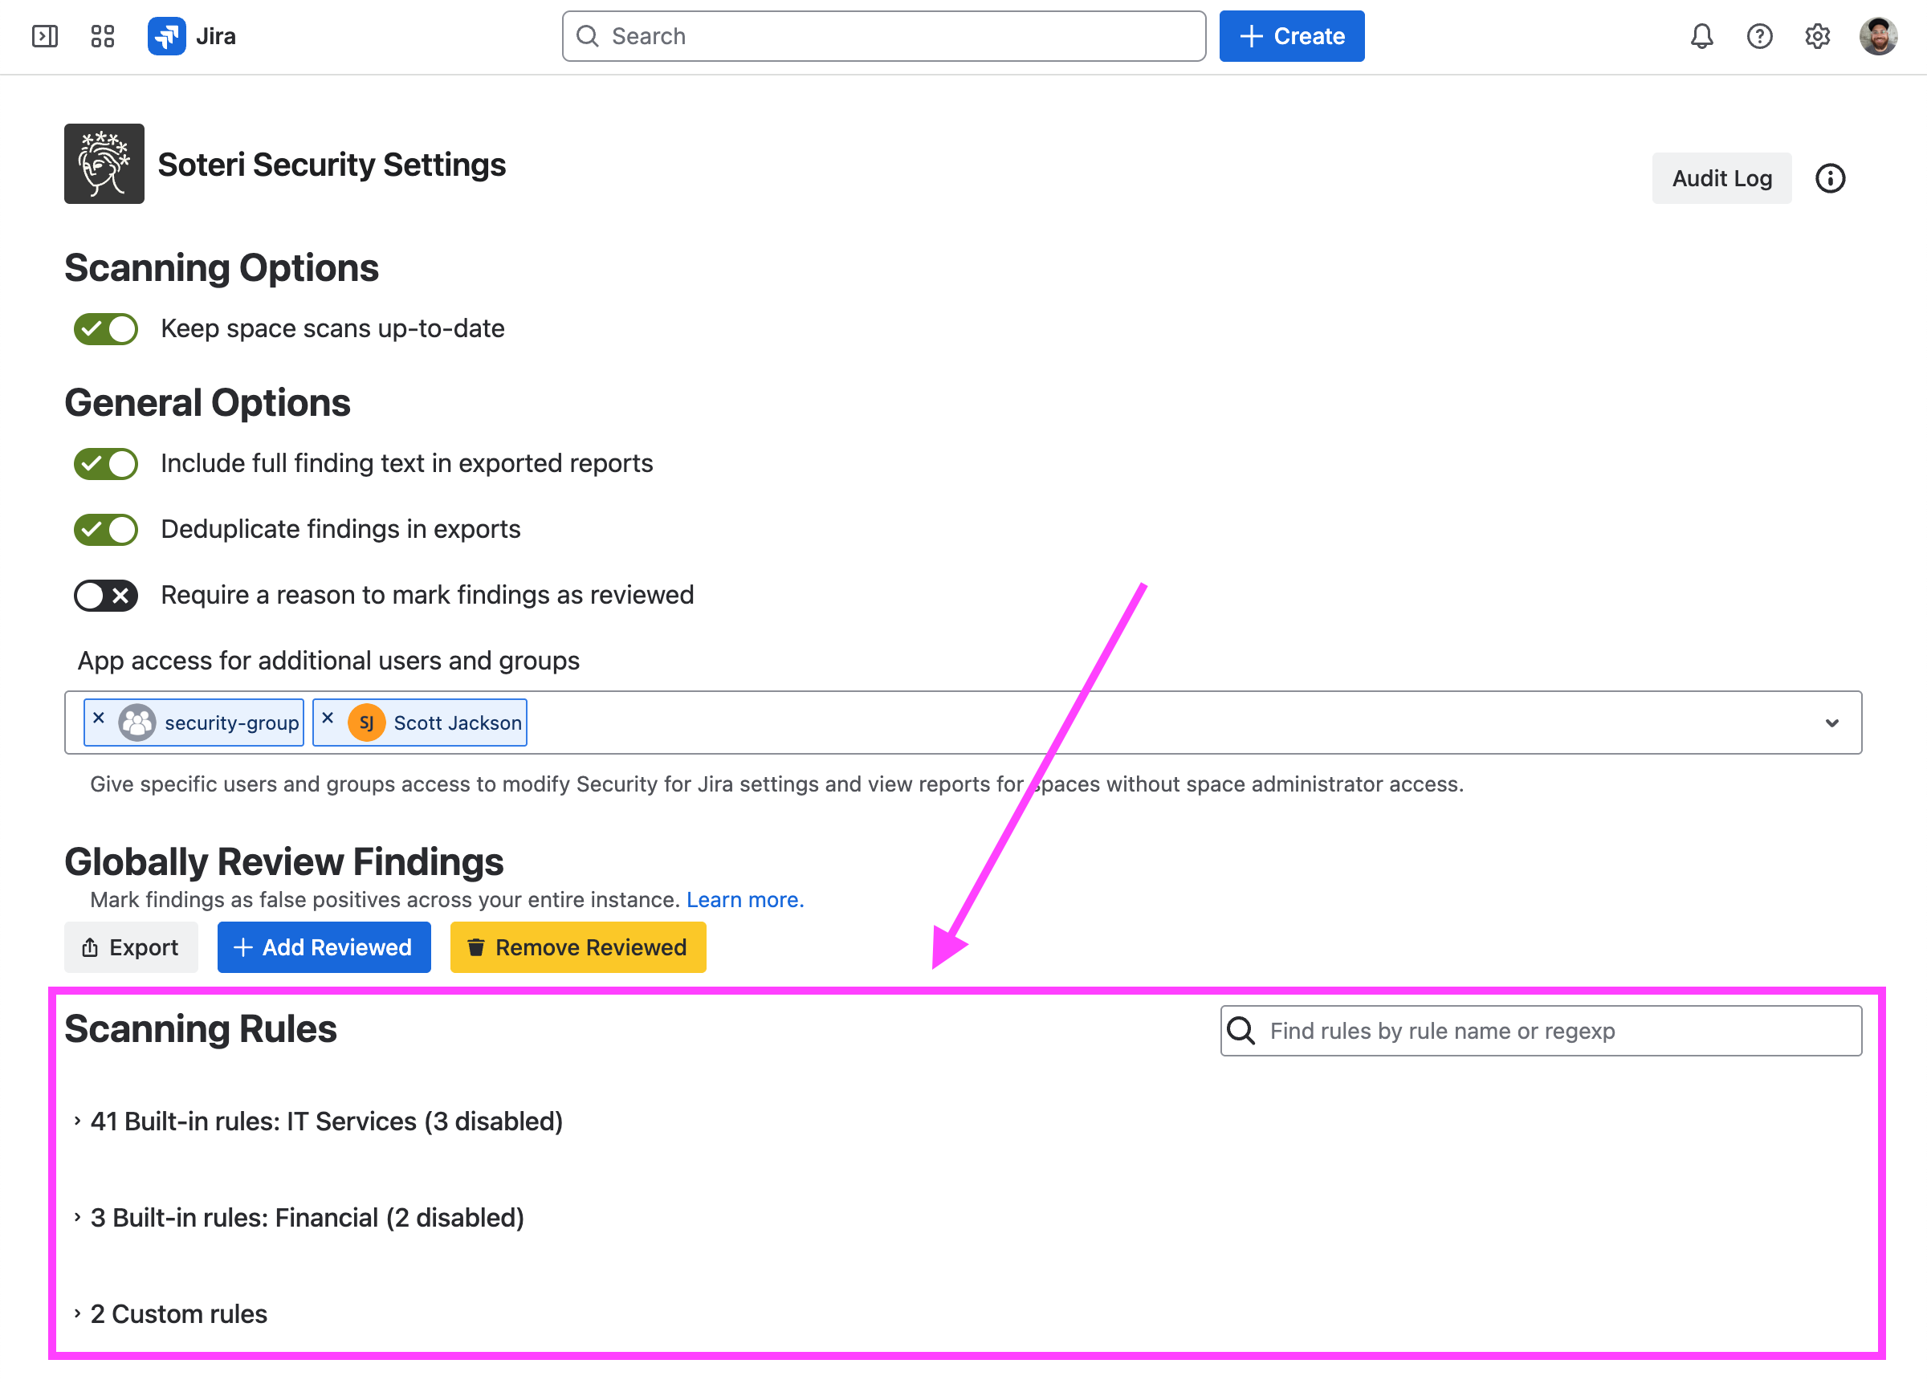Open the app access users dropdown arrow
Screen dimensions: 1927x1384
(x=1831, y=723)
